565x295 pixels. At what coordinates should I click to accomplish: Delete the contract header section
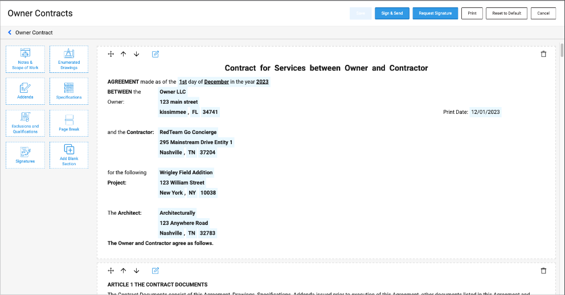[543, 54]
